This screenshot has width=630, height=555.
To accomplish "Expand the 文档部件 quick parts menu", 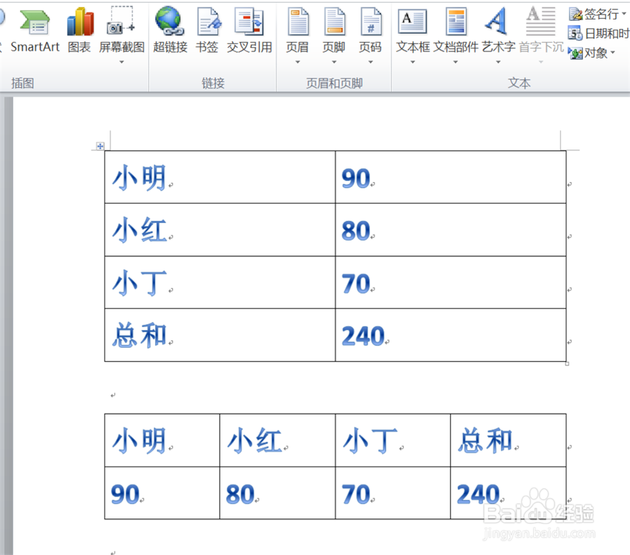I will click(455, 61).
